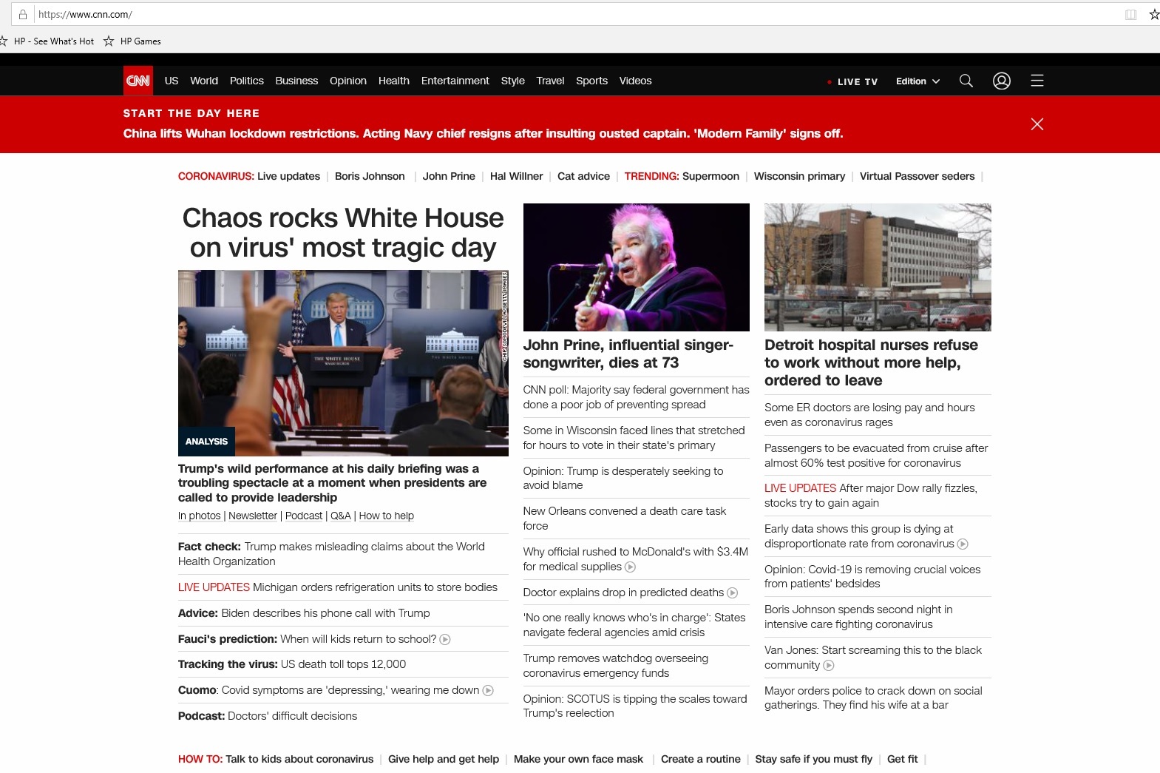The height and width of the screenshot is (773, 1160).
Task: Select Politics in the navigation bar
Action: [247, 81]
